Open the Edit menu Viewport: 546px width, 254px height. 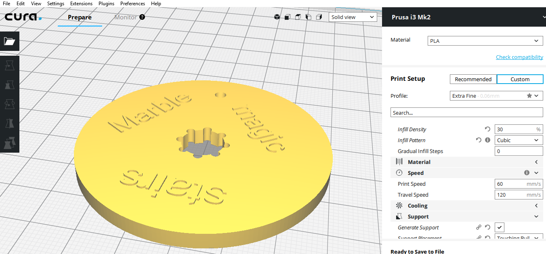(x=21, y=4)
